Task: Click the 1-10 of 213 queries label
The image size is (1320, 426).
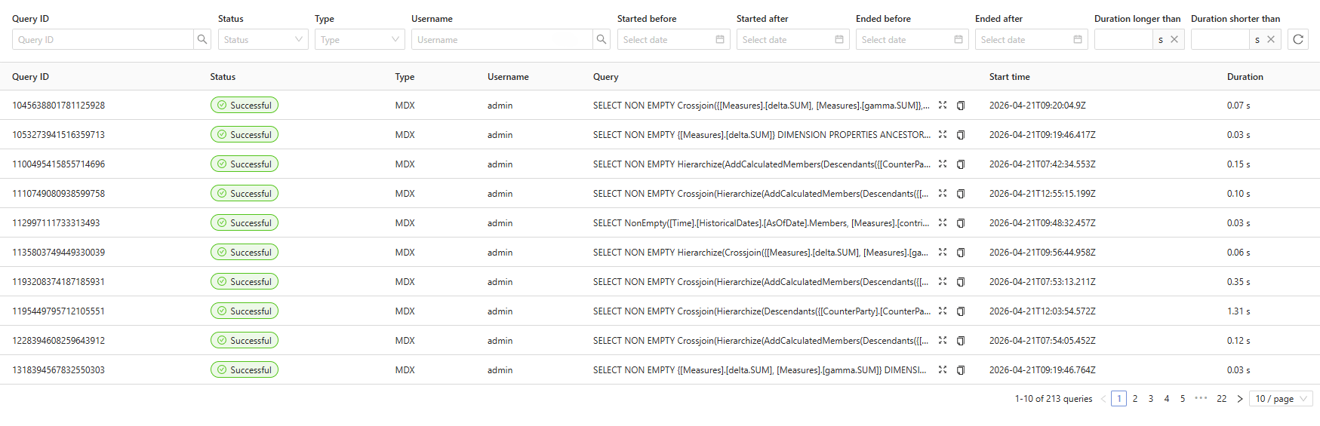Action: (x=1054, y=399)
